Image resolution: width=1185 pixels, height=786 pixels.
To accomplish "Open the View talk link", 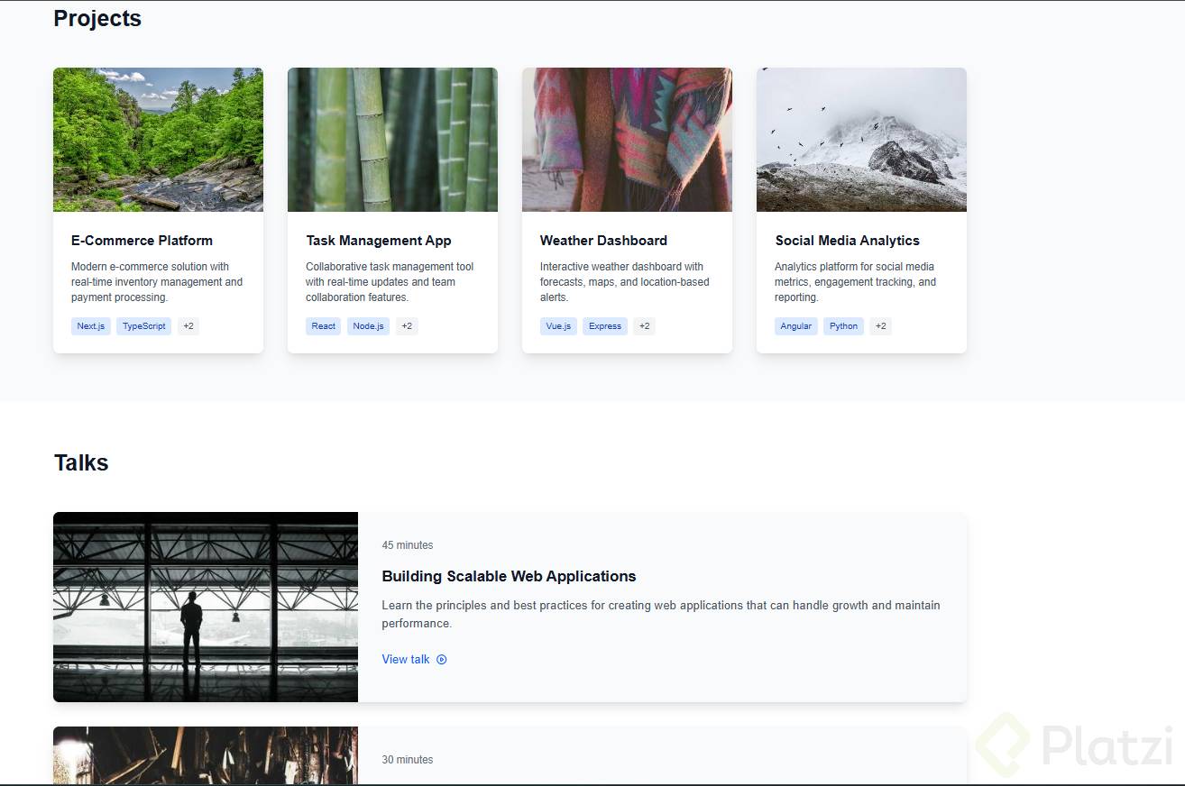I will (406, 660).
